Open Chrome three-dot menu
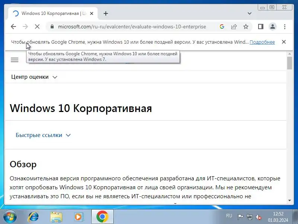The height and width of the screenshot is (224, 298). (x=285, y=27)
